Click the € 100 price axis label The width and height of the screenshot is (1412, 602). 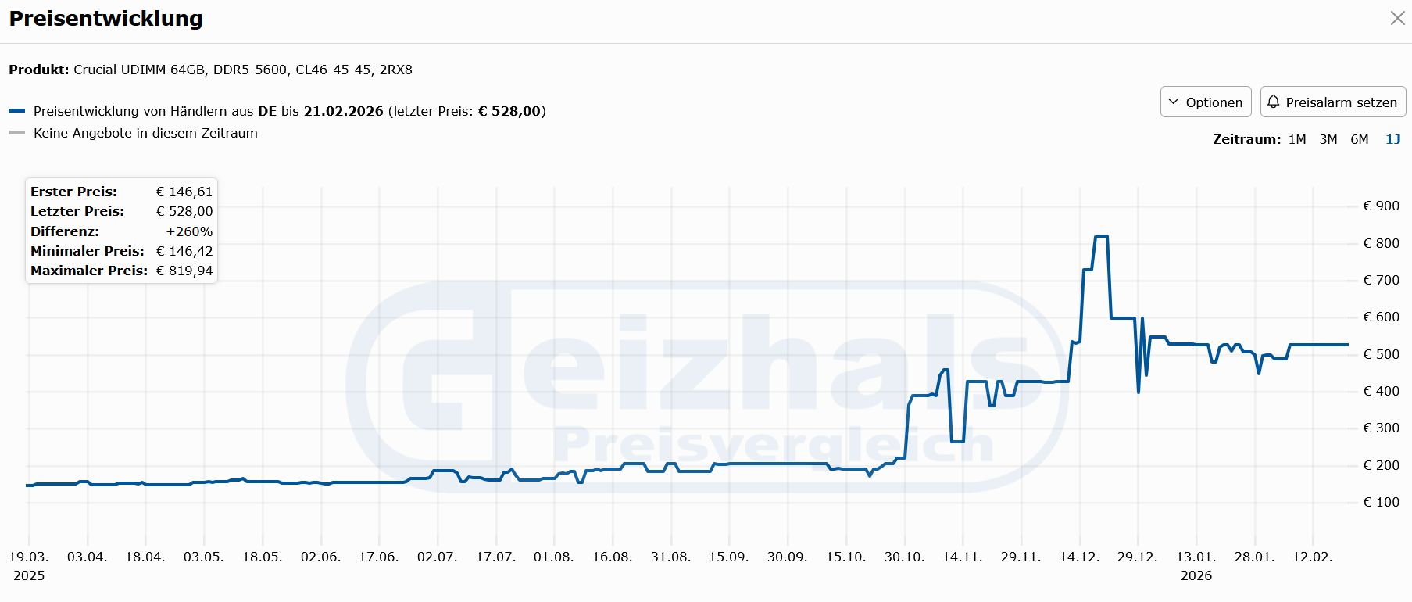pyautogui.click(x=1381, y=502)
